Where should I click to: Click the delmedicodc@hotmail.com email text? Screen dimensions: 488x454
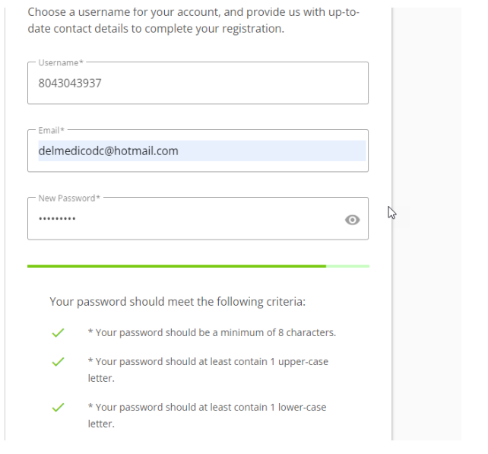tap(108, 151)
